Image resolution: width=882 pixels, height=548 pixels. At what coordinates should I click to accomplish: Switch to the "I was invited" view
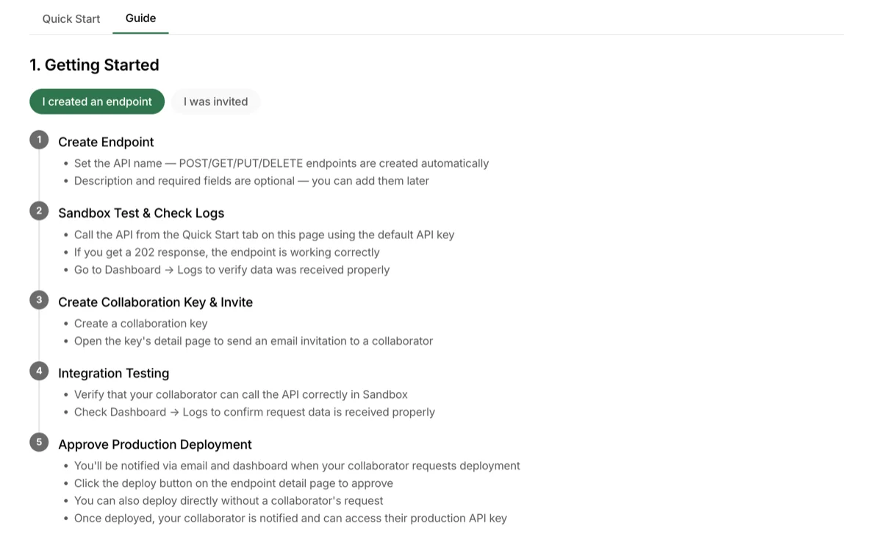coord(215,102)
